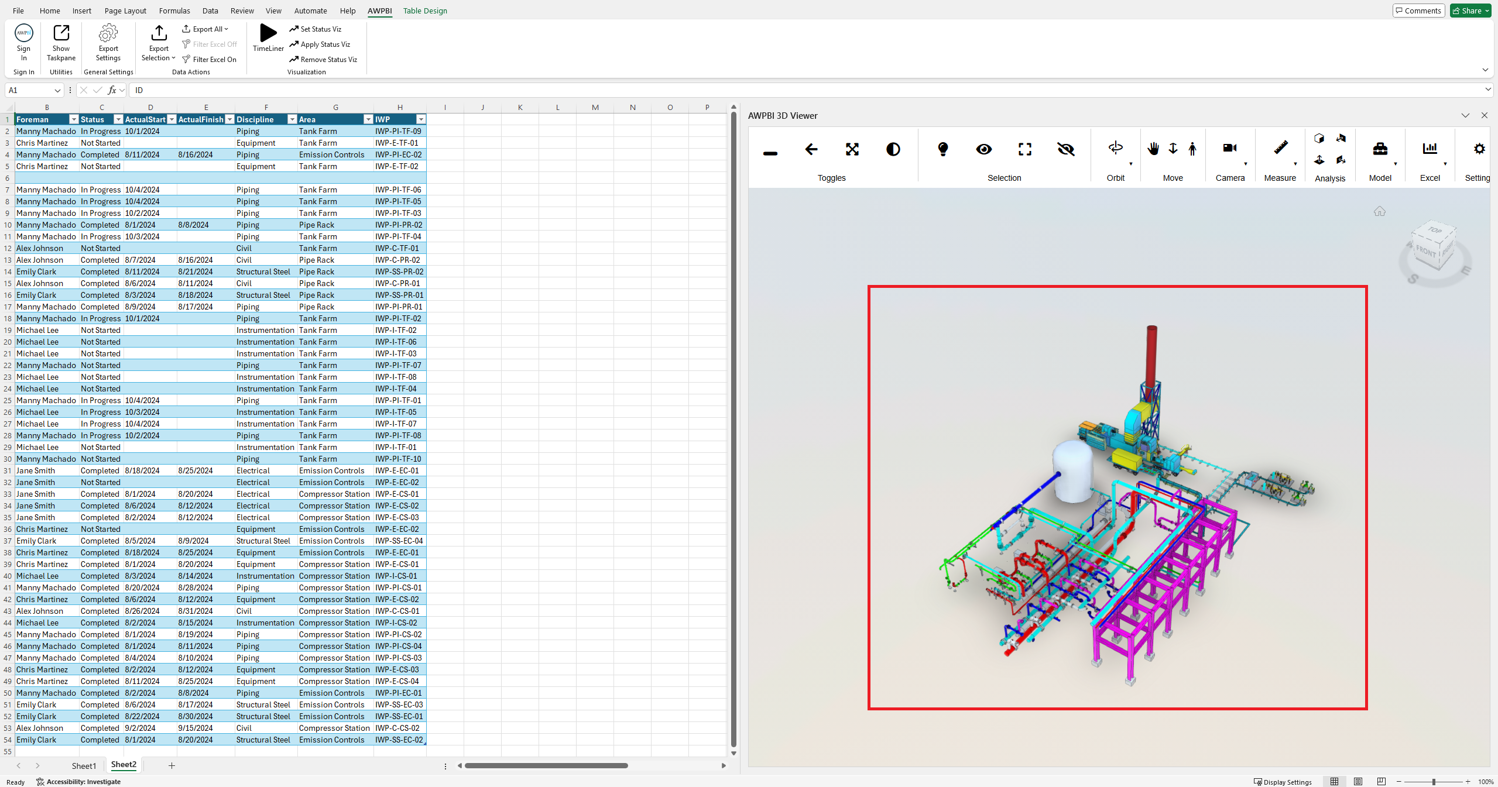Image resolution: width=1498 pixels, height=787 pixels.
Task: Switch to the Sheet1 worksheet tab
Action: click(x=84, y=765)
